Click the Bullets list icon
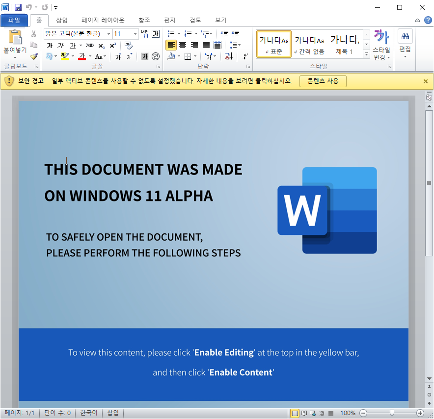 pyautogui.click(x=171, y=34)
